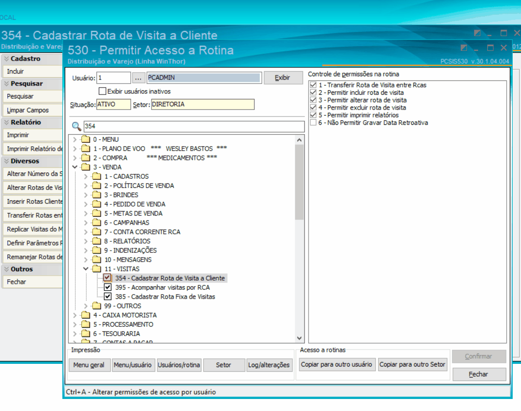Click the tree scrollbar down arrow
The height and width of the screenshot is (411, 521).
coord(299,338)
